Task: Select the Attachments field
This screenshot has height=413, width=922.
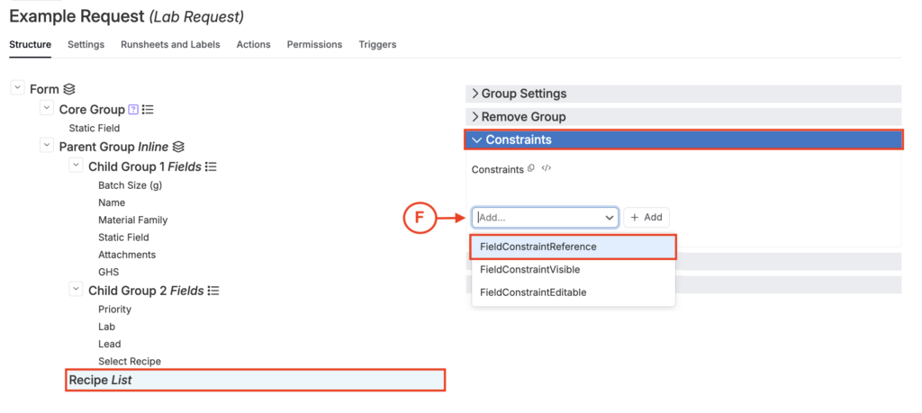Action: coord(127,255)
